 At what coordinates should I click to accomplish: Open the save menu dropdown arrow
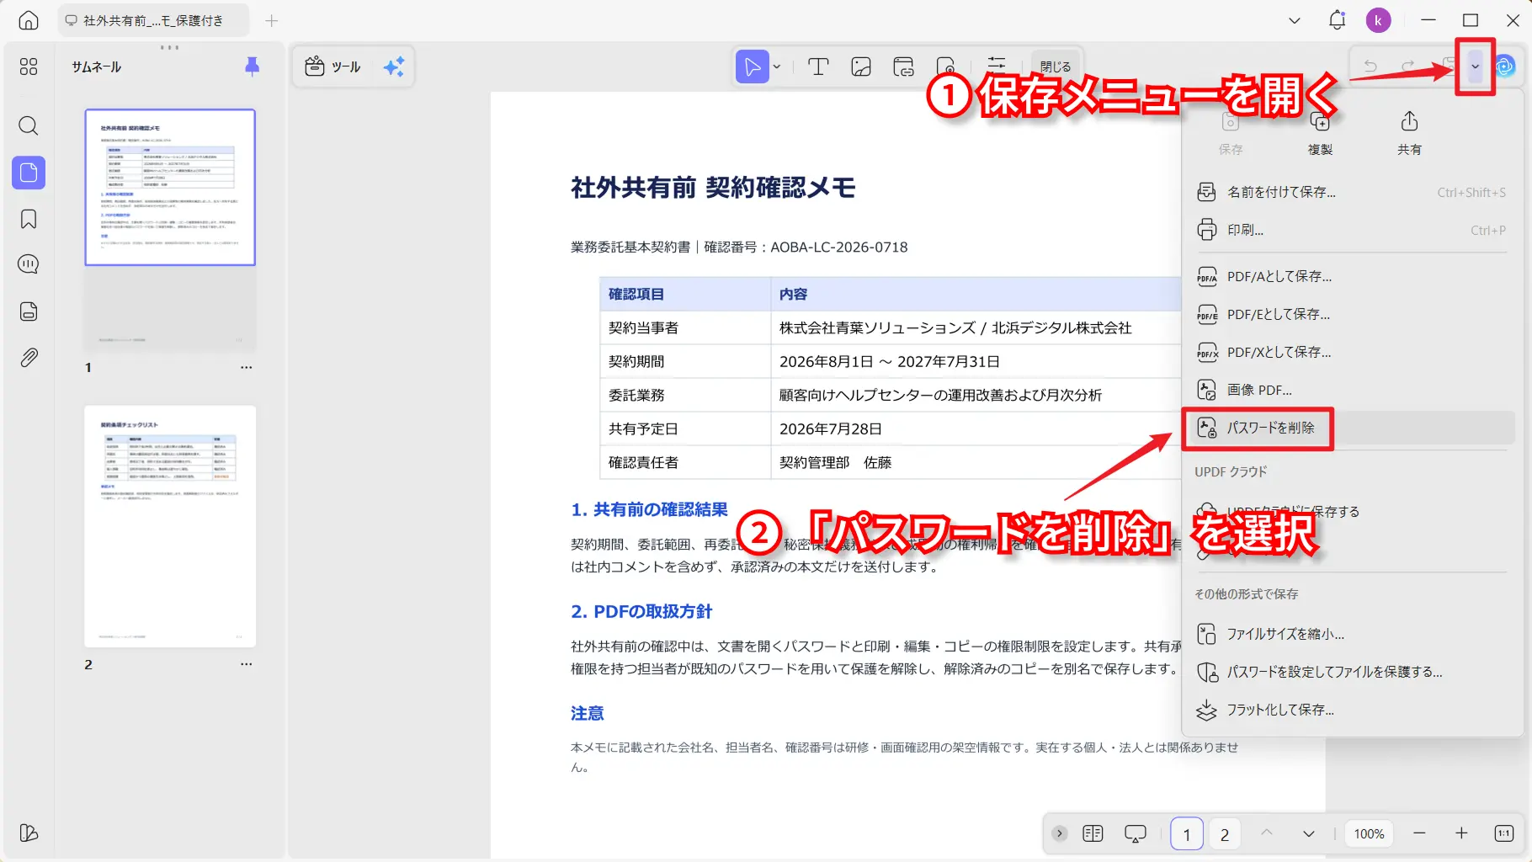point(1475,67)
